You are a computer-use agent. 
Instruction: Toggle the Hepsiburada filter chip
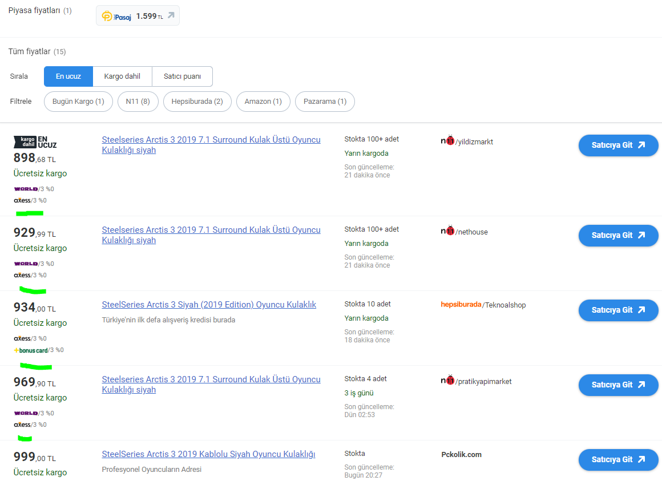[x=197, y=102]
